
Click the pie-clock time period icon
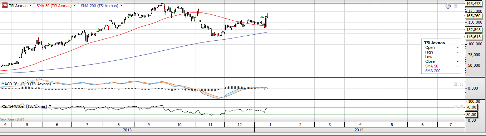(x=448, y=6)
